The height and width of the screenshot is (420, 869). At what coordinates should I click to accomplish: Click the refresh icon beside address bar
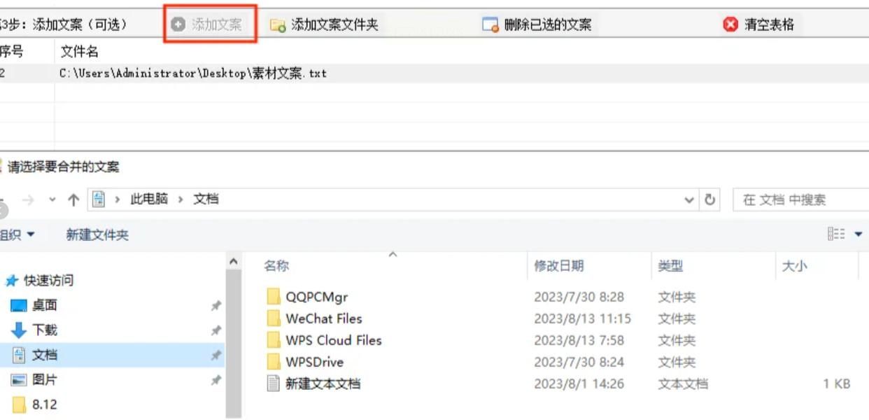coord(710,199)
